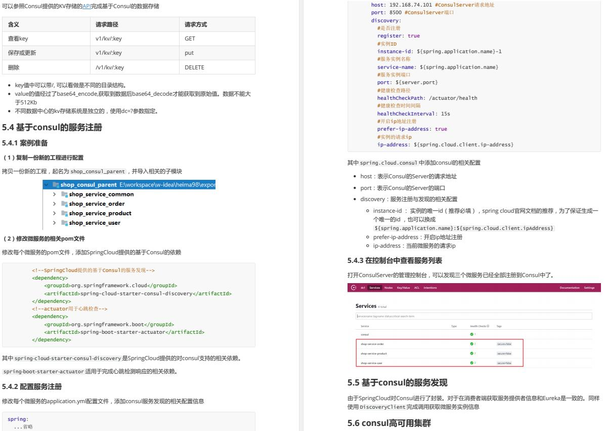The image size is (605, 431).
Task: Click the '5.6 consul高可用集群' heading
Action: (x=389, y=423)
